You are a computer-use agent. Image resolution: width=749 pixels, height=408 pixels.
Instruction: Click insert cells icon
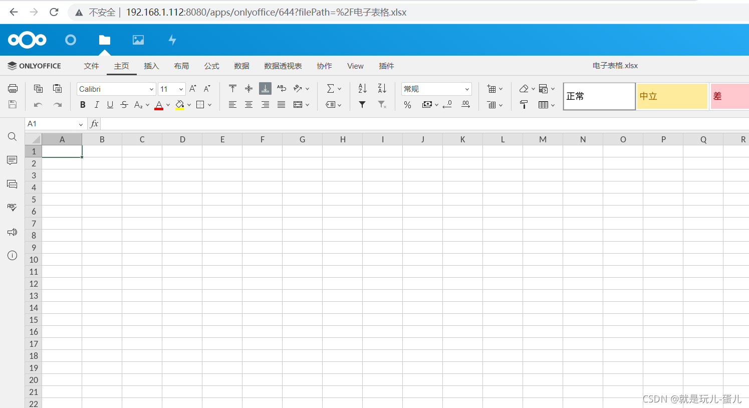491,89
